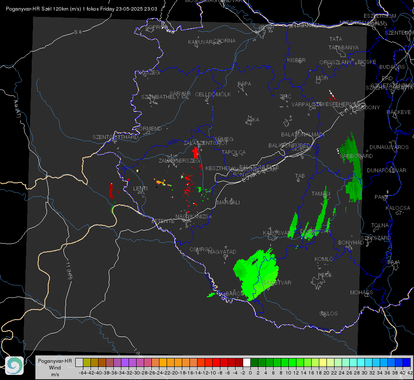This screenshot has width=414, height=380.
Task: Click the AJKA city label
Action: click(253, 120)
